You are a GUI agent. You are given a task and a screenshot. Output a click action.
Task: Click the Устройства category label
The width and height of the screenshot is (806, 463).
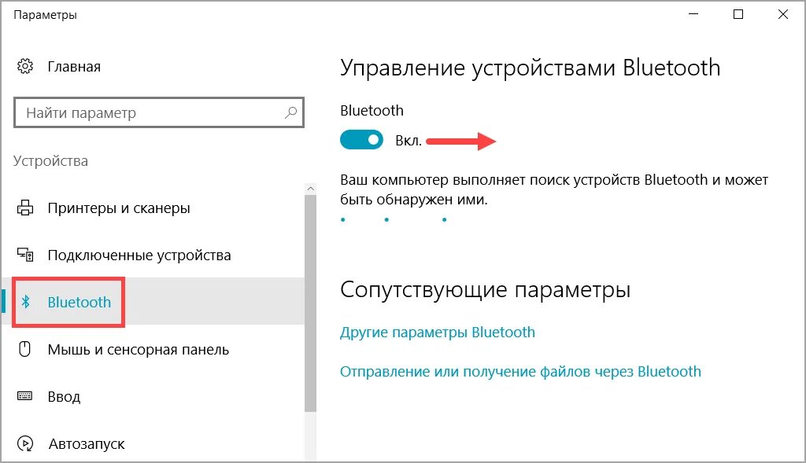[50, 161]
